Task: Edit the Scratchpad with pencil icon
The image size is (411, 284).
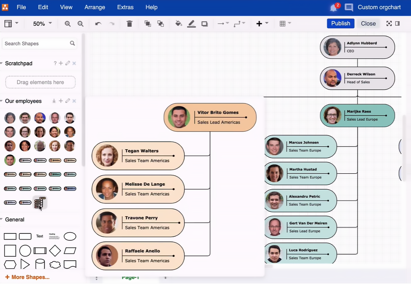Action: click(x=67, y=63)
